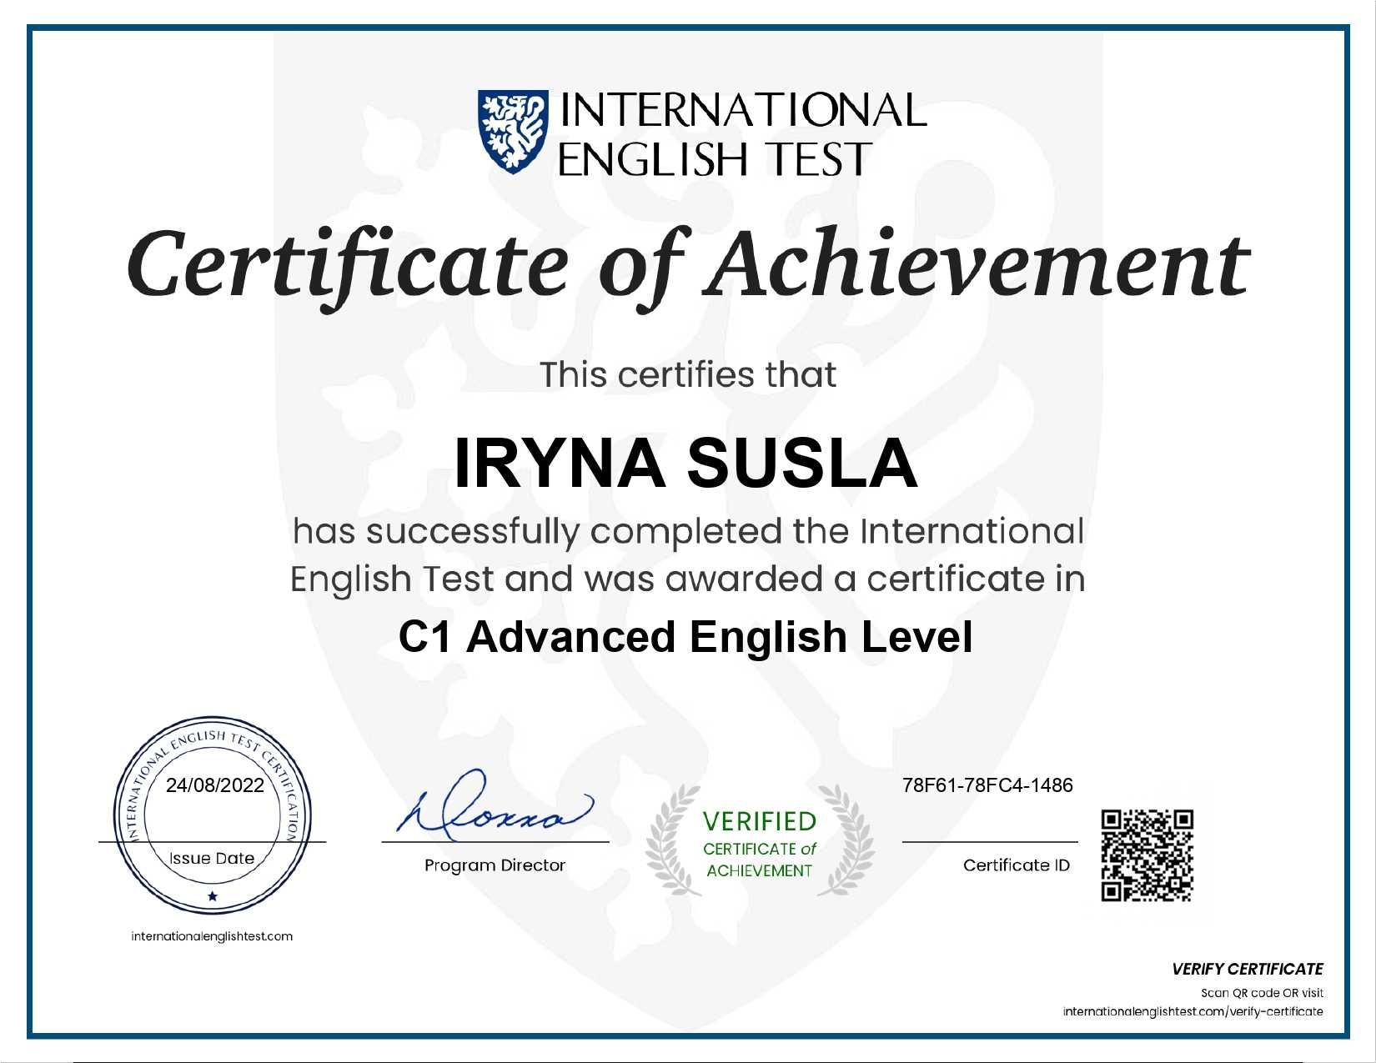Select the issue date 24/08/2022

pyautogui.click(x=215, y=785)
